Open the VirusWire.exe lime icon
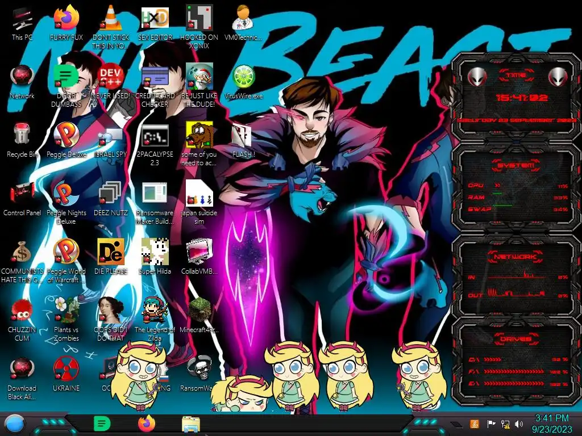 point(243,77)
